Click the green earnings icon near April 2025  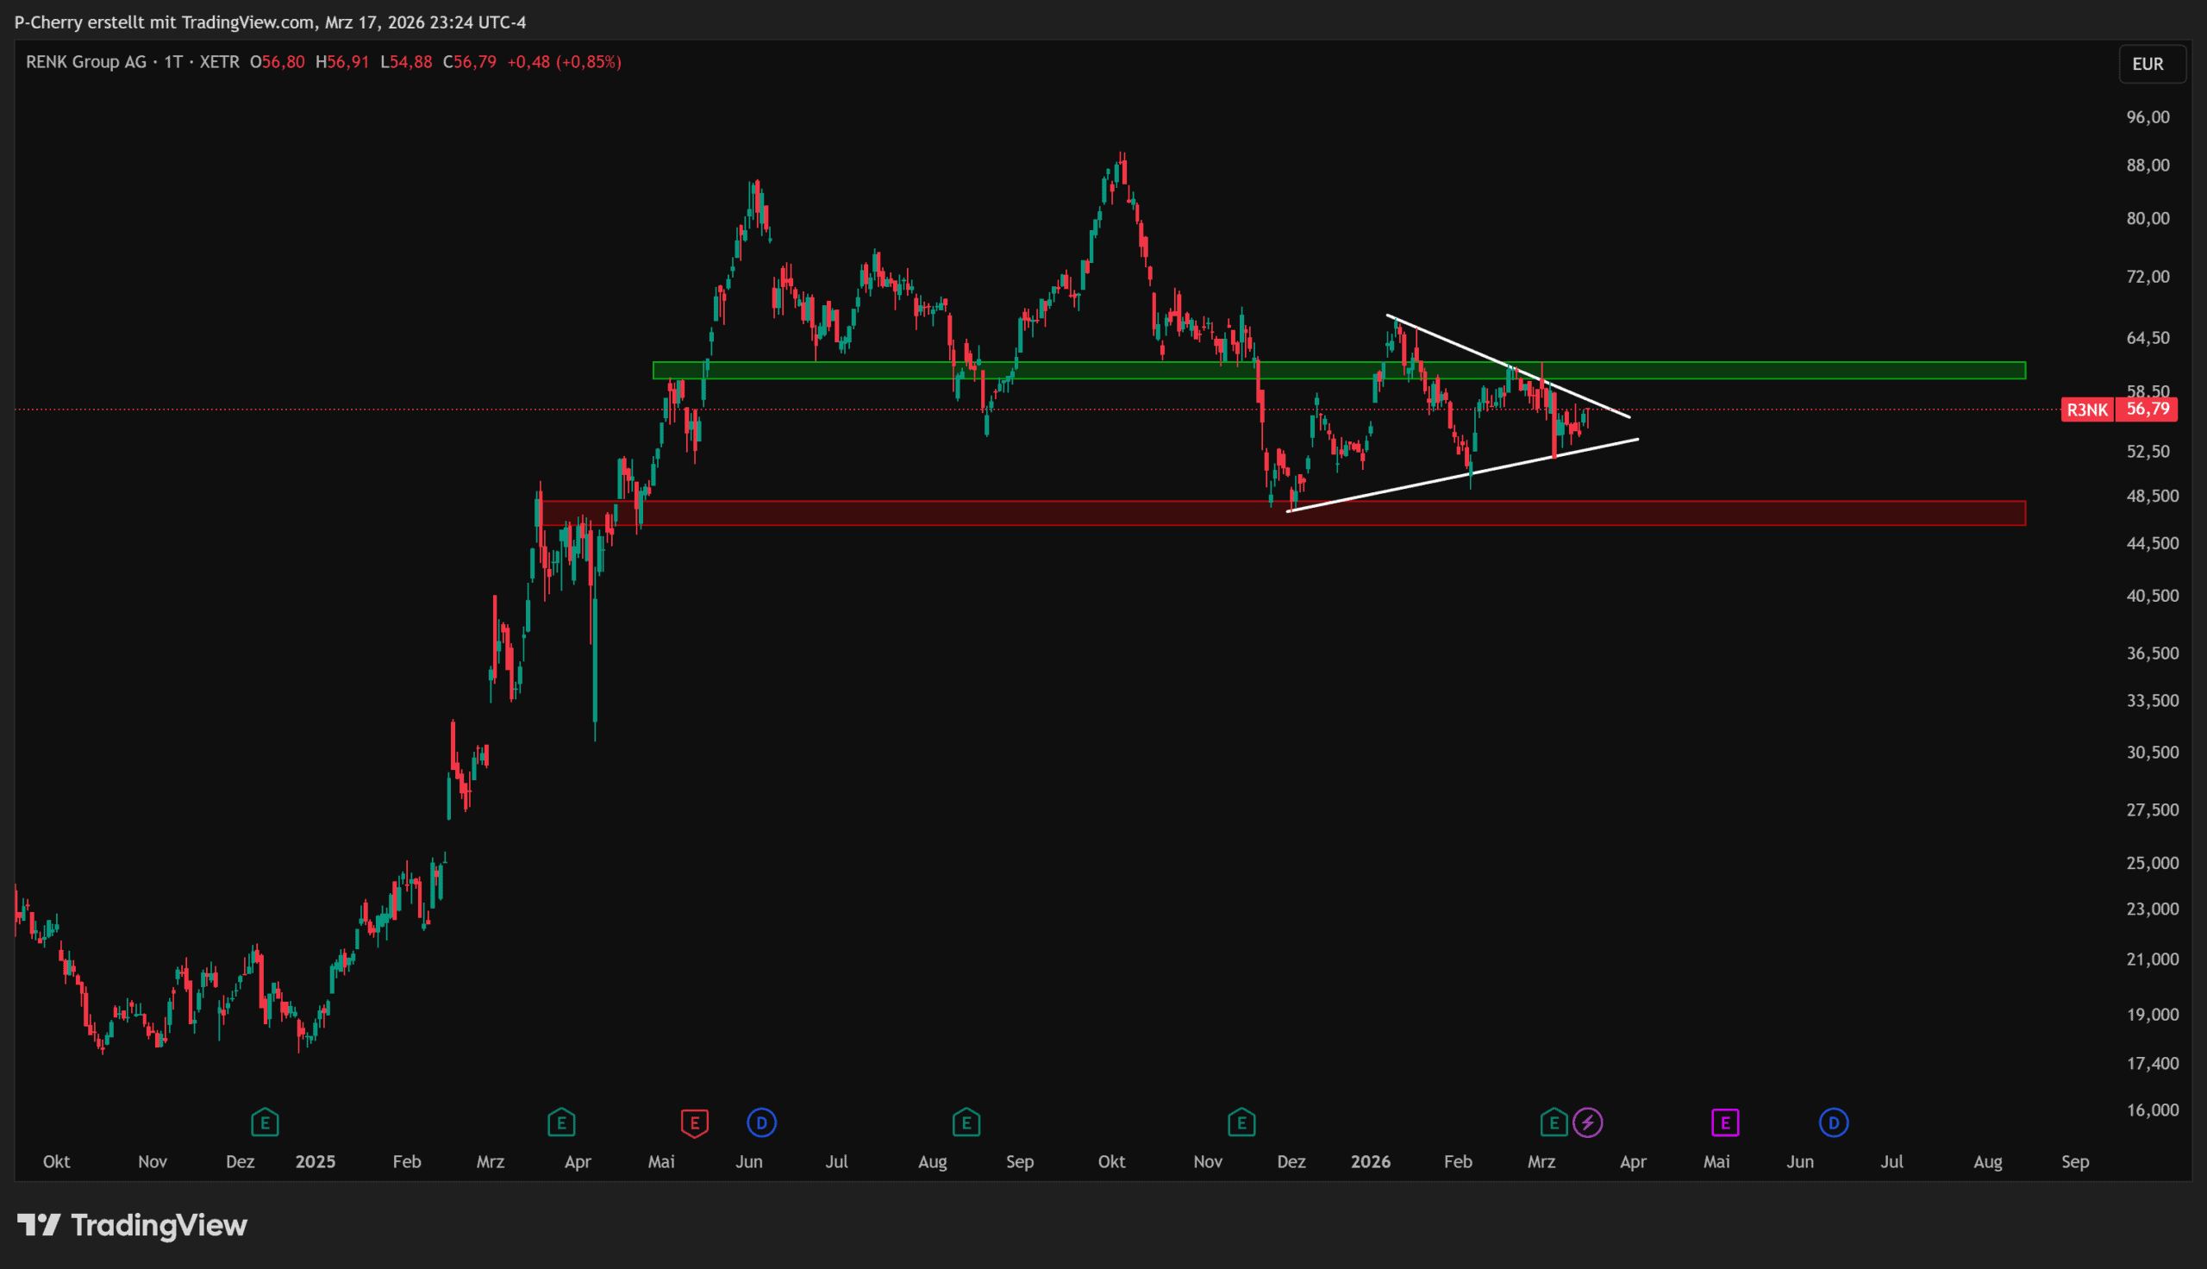561,1122
